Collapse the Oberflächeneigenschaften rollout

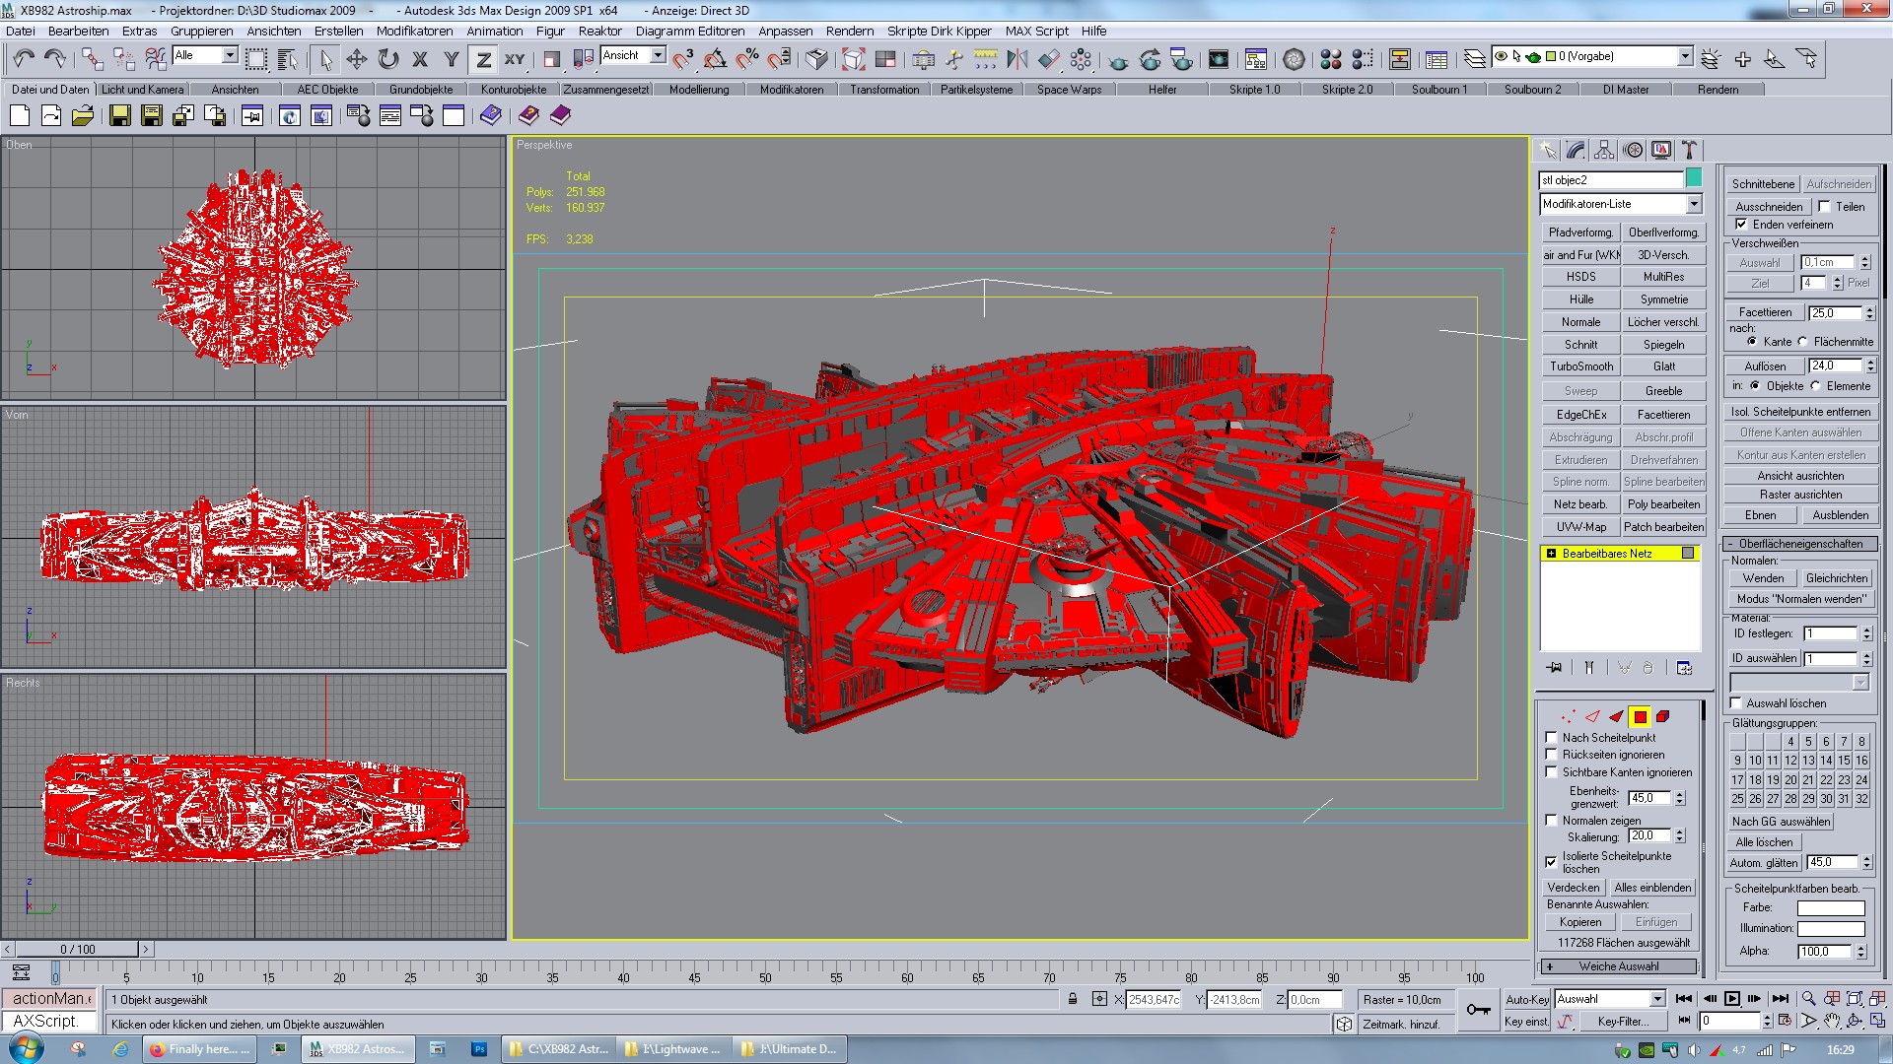tap(1800, 544)
